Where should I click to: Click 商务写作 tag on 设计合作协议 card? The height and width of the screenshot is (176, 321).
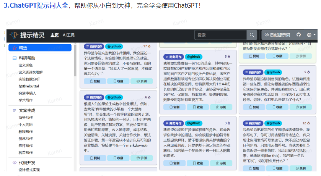[x=174, y=57]
